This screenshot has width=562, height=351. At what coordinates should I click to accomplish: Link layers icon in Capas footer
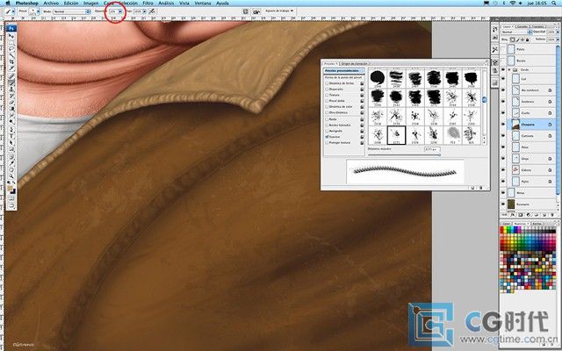click(x=506, y=215)
